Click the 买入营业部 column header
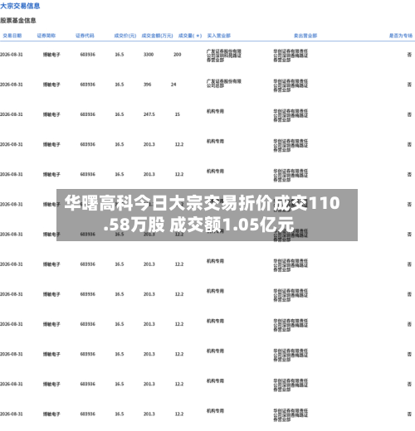415x431 pixels. tap(219, 36)
